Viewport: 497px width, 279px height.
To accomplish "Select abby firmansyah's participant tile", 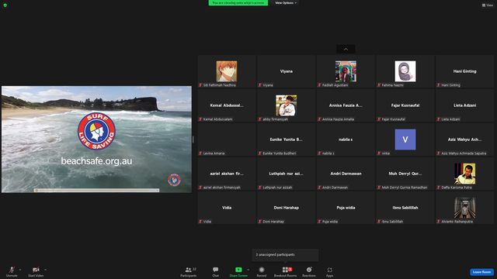I will pyautogui.click(x=287, y=105).
